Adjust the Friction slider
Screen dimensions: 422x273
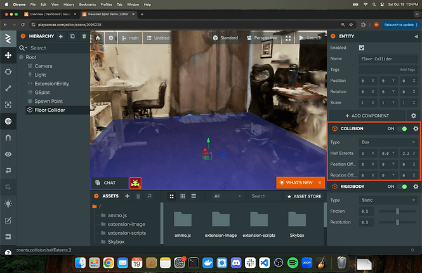pos(398,211)
